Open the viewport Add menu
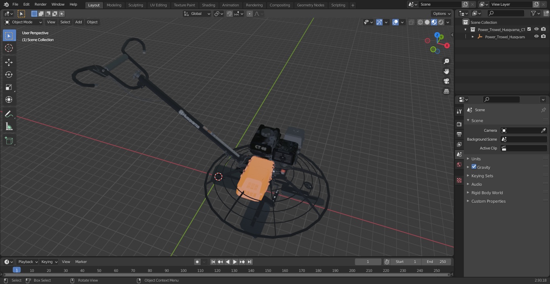550x284 pixels. (x=79, y=22)
